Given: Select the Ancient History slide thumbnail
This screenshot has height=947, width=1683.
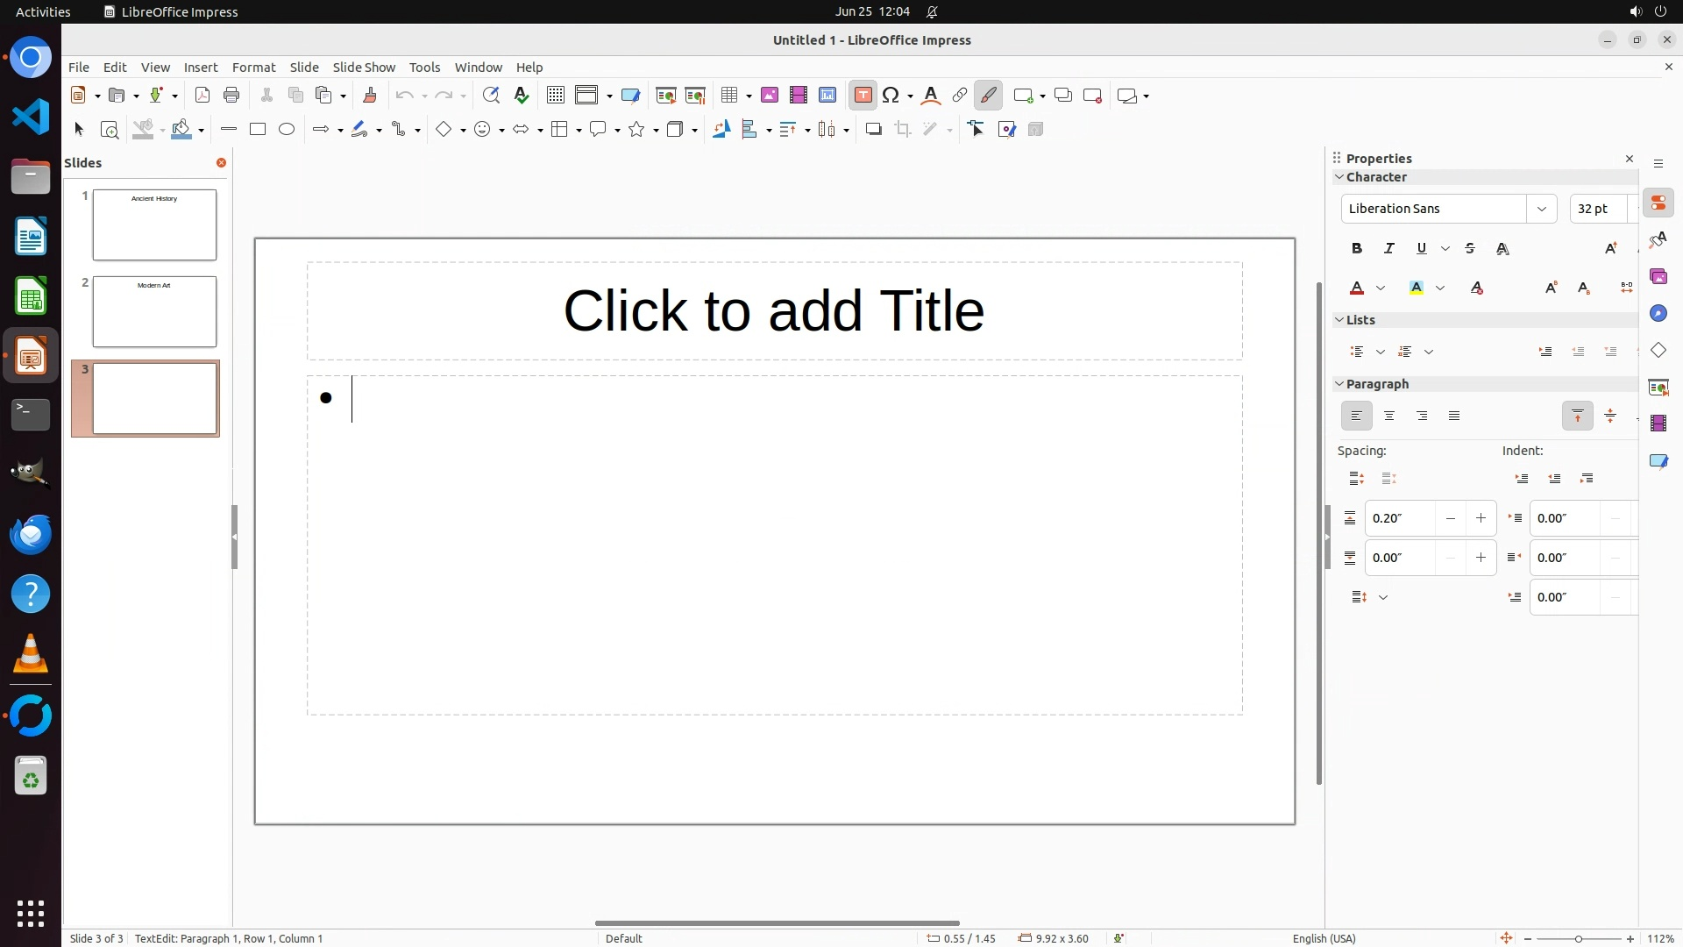Looking at the screenshot, I should click(x=154, y=224).
